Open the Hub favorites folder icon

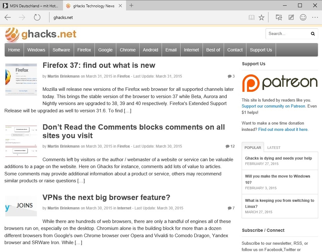pos(279,17)
